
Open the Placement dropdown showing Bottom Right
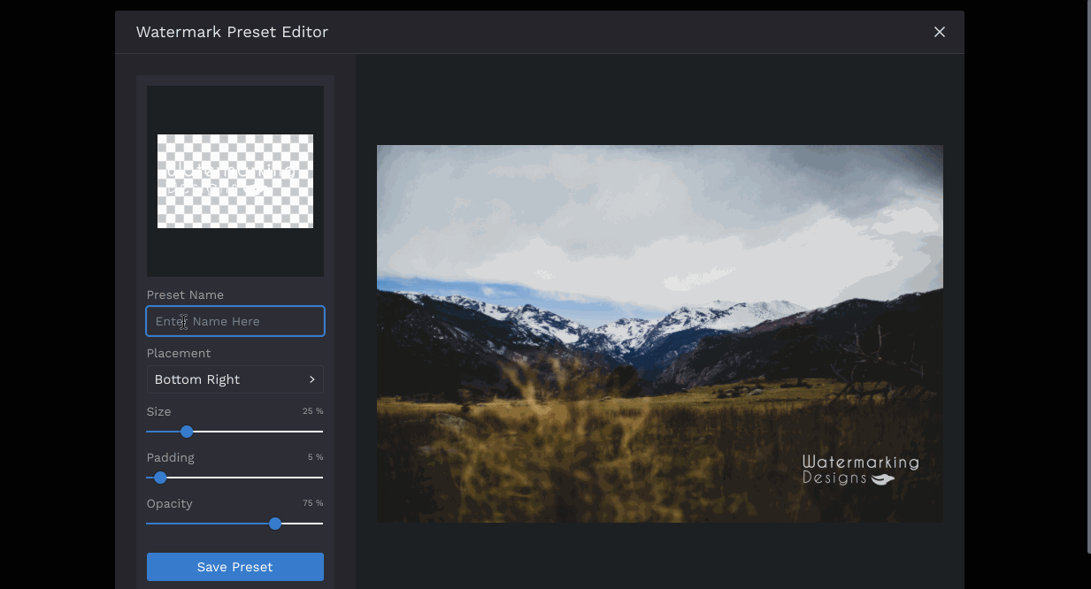(235, 379)
